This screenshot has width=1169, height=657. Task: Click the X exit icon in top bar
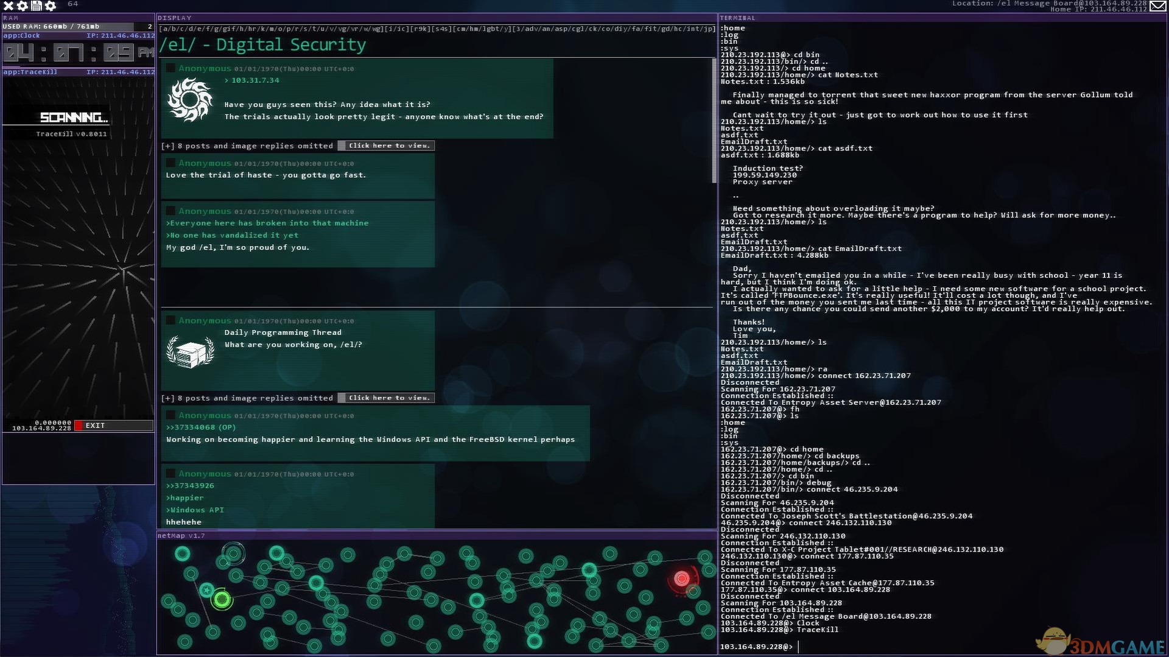(x=9, y=5)
